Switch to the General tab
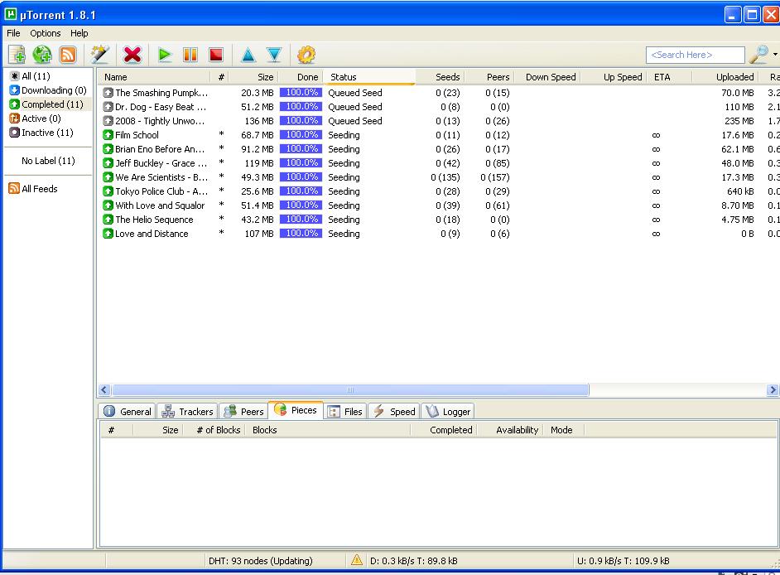 tap(128, 411)
